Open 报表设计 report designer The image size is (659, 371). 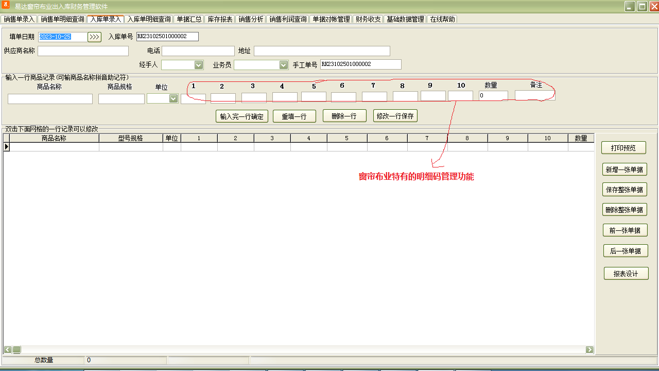(x=626, y=274)
